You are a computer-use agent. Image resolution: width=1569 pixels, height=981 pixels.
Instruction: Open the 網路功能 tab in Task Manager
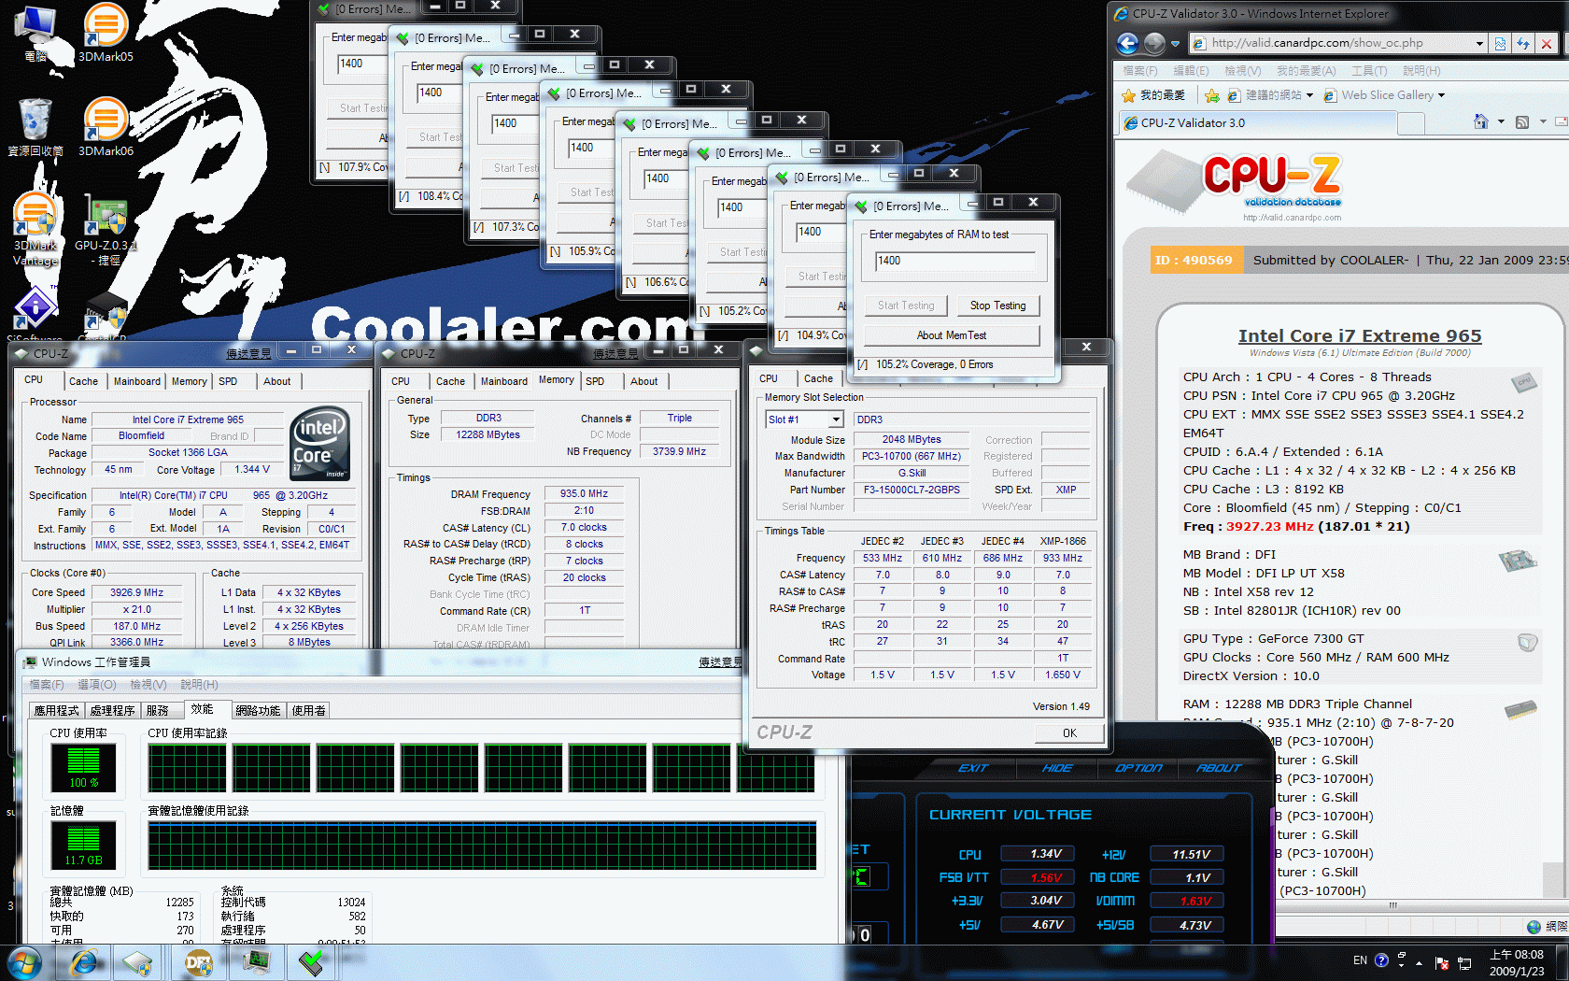click(x=258, y=711)
